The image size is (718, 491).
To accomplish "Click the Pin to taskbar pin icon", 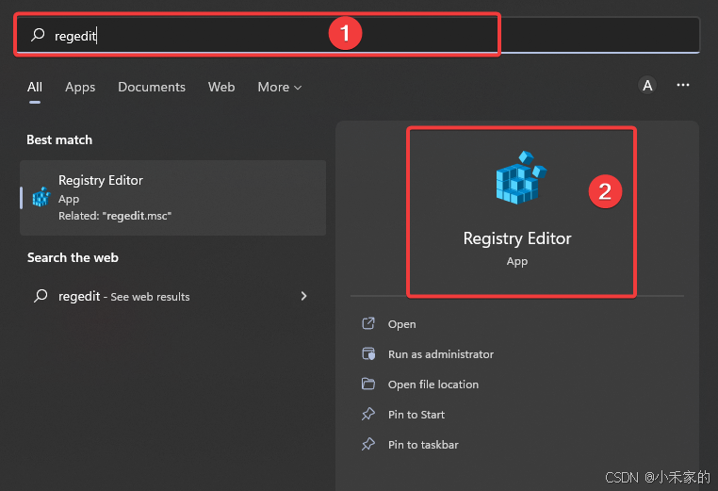I will (368, 444).
